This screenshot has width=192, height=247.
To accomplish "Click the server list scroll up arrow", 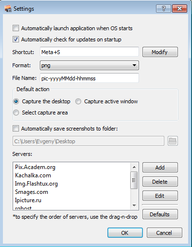I will pos(134,167).
